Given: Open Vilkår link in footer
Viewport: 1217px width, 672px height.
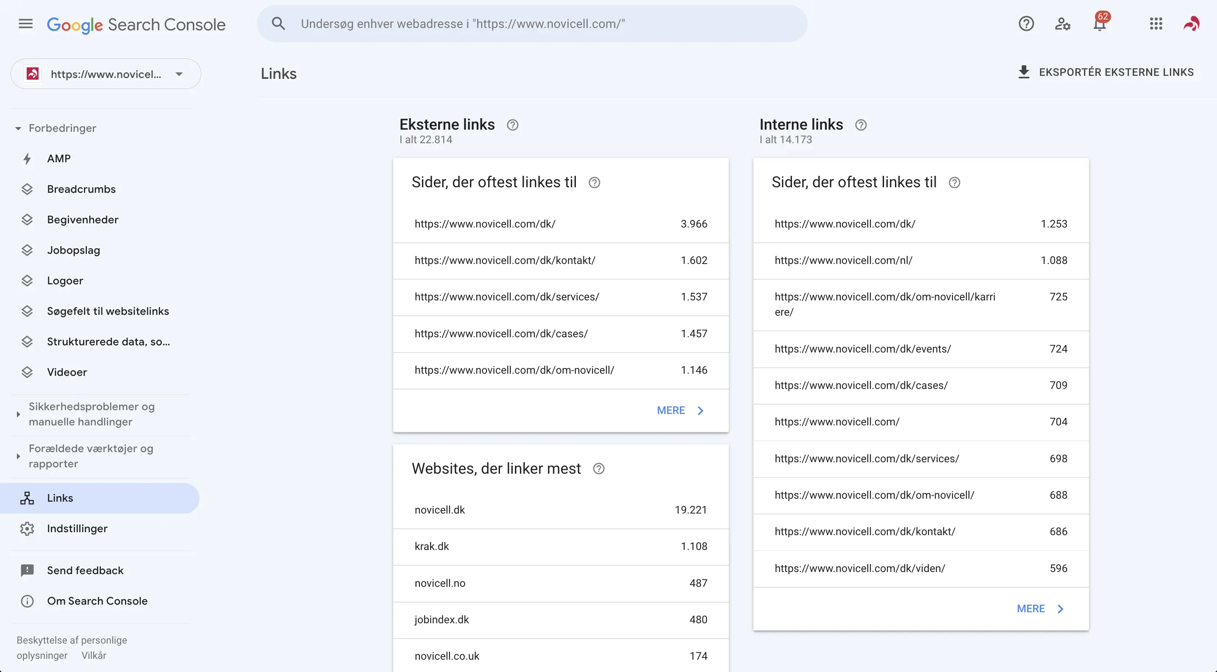Looking at the screenshot, I should tap(94, 655).
